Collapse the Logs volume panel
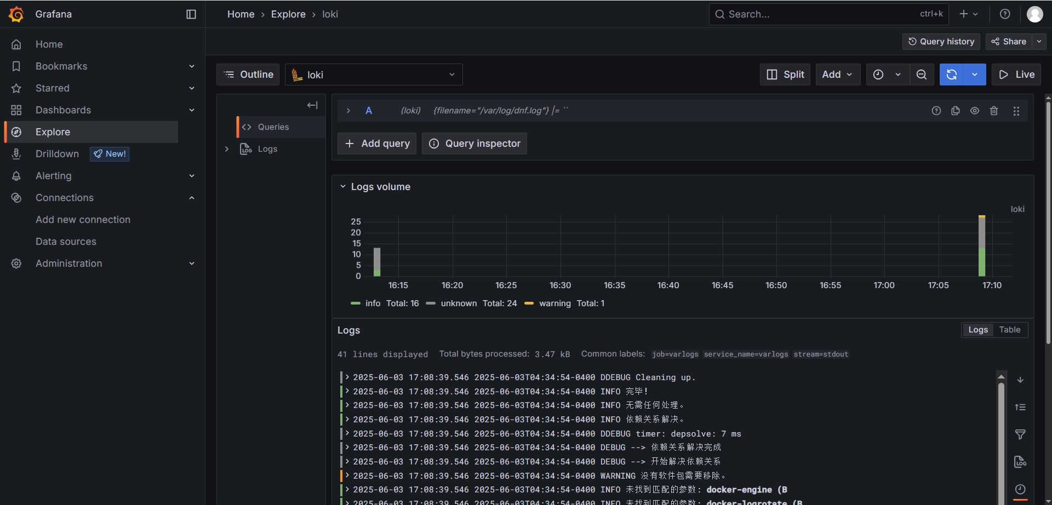Viewport: 1052px width, 505px height. click(343, 187)
